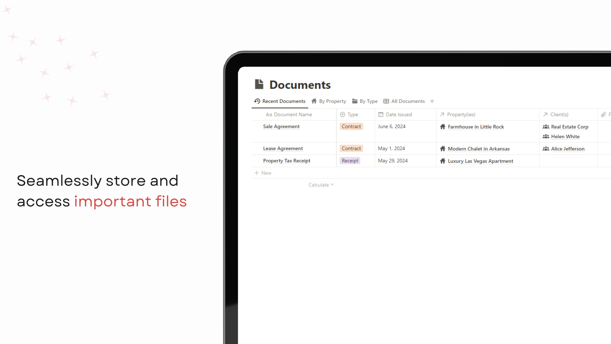
Task: Expand the Calculate dropdown
Action: tap(321, 185)
